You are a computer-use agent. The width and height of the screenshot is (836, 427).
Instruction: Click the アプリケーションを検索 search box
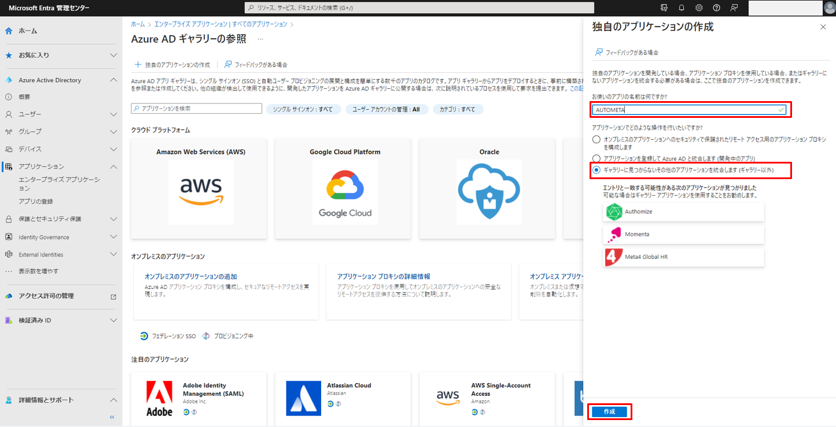(197, 109)
